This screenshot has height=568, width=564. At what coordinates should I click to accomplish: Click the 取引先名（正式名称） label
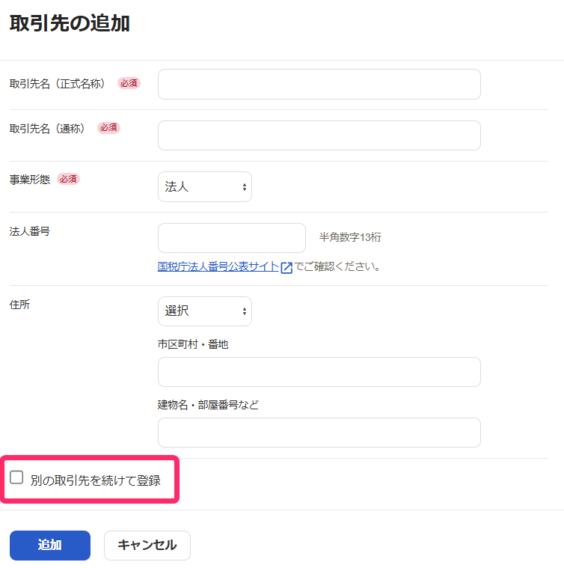58,84
